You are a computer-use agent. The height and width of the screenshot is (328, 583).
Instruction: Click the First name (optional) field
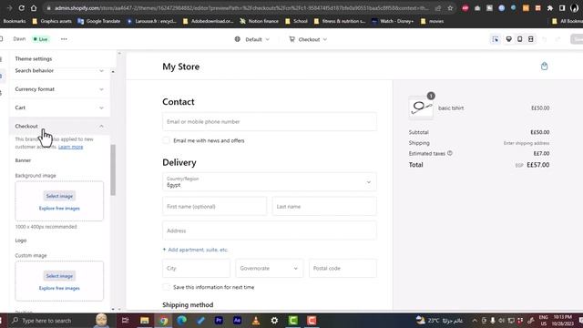[x=215, y=207]
